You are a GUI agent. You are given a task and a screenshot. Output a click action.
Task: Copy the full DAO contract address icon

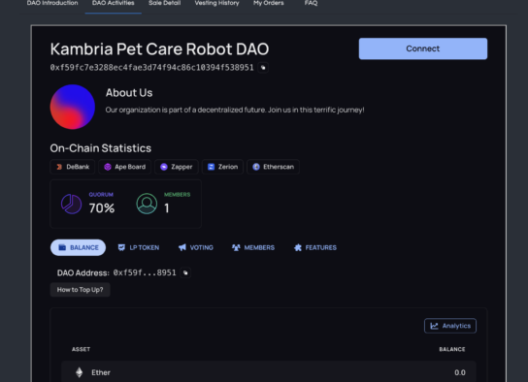(x=263, y=68)
